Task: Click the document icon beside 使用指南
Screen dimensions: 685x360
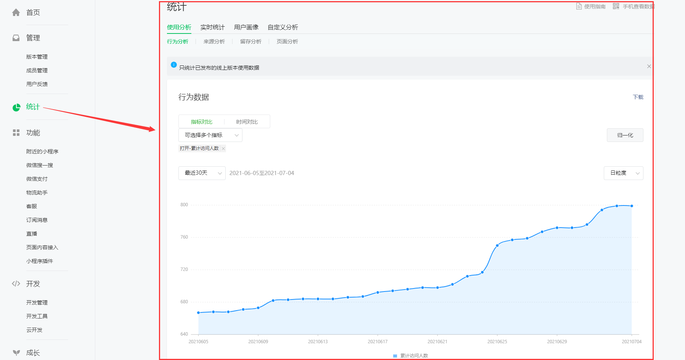Action: pos(579,6)
